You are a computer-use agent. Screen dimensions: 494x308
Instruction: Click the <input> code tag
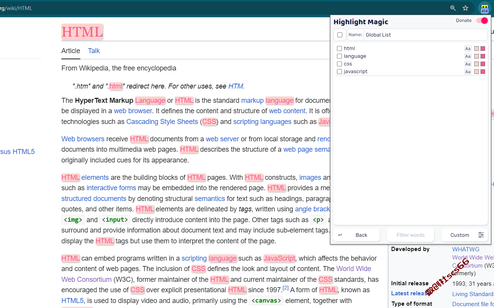coord(115,220)
